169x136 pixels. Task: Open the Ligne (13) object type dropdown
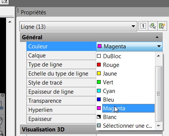click(x=78, y=26)
